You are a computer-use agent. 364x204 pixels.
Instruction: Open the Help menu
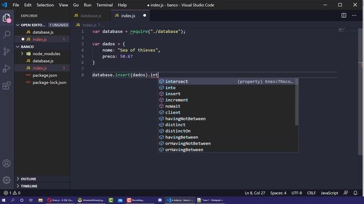(122, 5)
